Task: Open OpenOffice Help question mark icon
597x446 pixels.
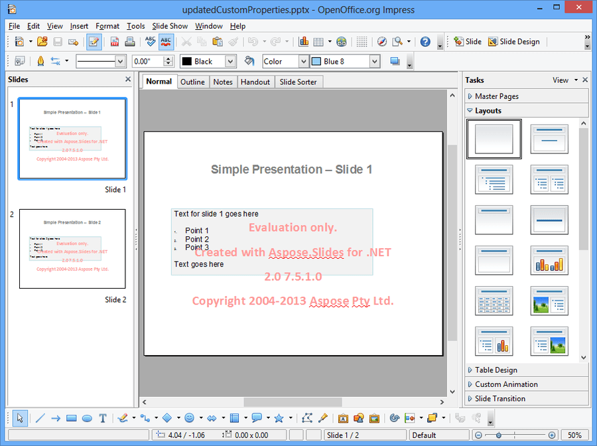Action: coord(425,42)
